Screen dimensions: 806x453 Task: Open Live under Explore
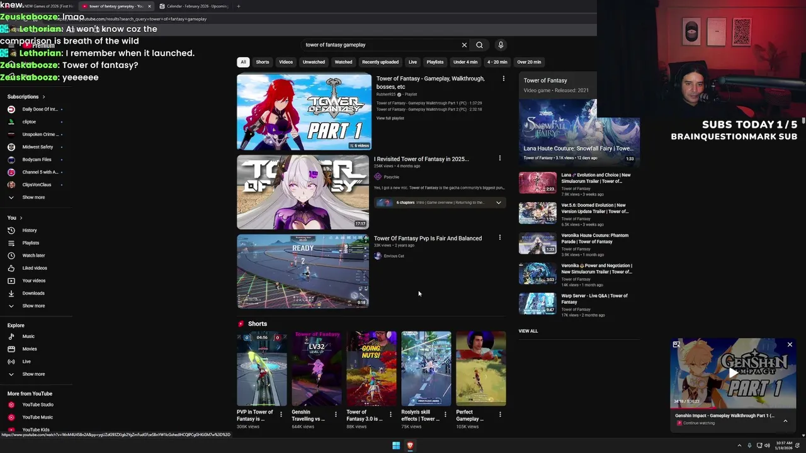[26, 362]
